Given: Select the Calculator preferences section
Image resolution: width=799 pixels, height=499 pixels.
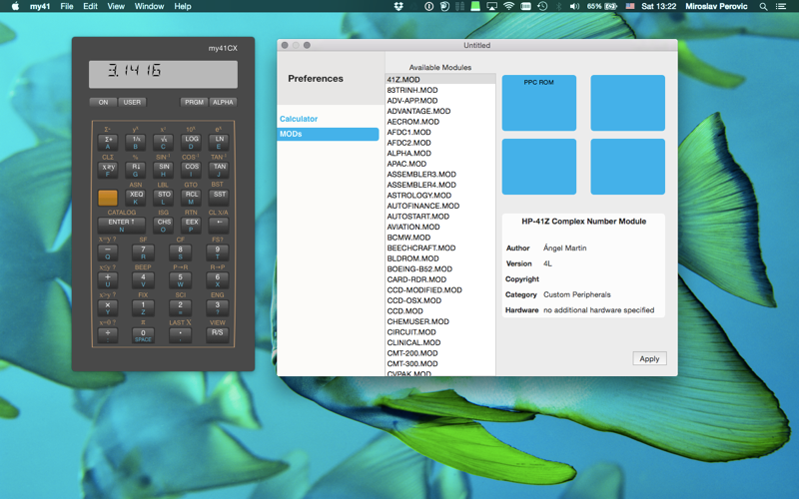Looking at the screenshot, I should point(299,119).
